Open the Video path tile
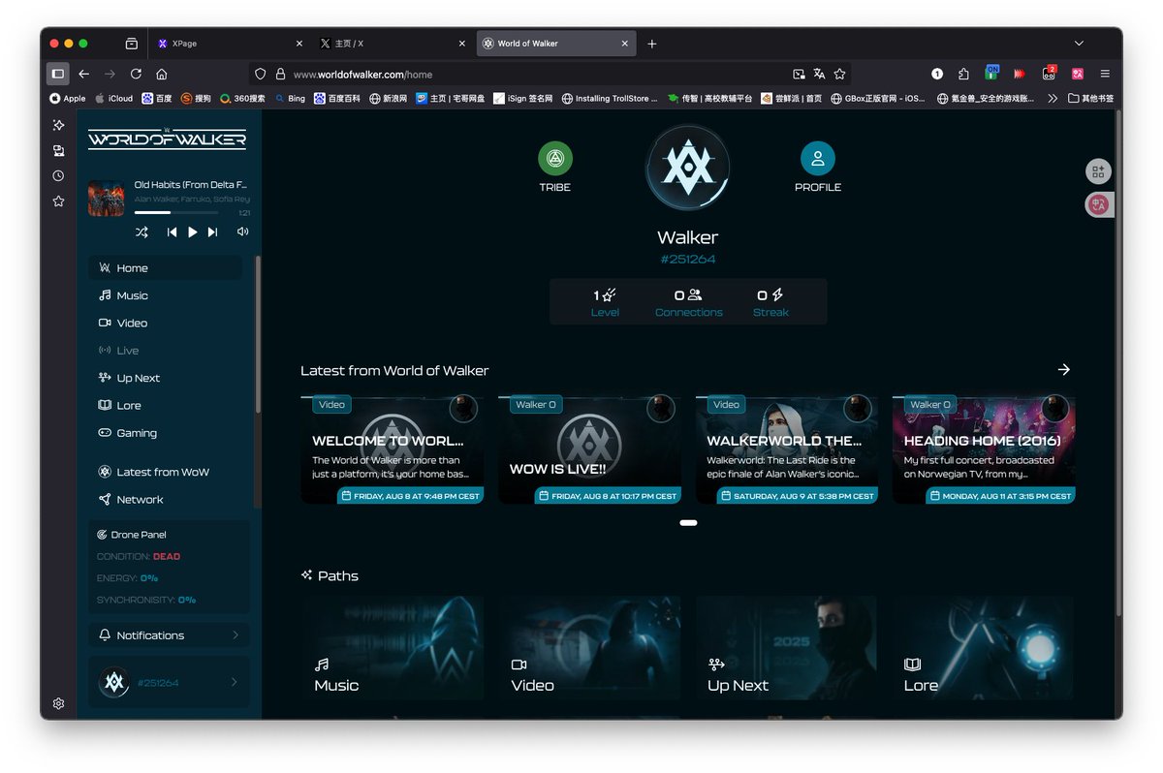This screenshot has width=1163, height=773. click(x=589, y=648)
